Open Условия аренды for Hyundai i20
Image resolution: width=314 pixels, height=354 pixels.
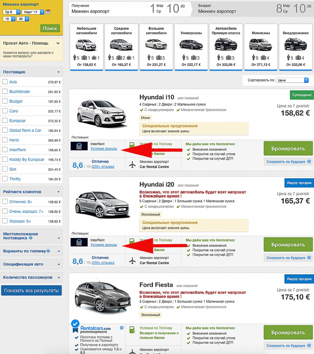[x=104, y=245]
